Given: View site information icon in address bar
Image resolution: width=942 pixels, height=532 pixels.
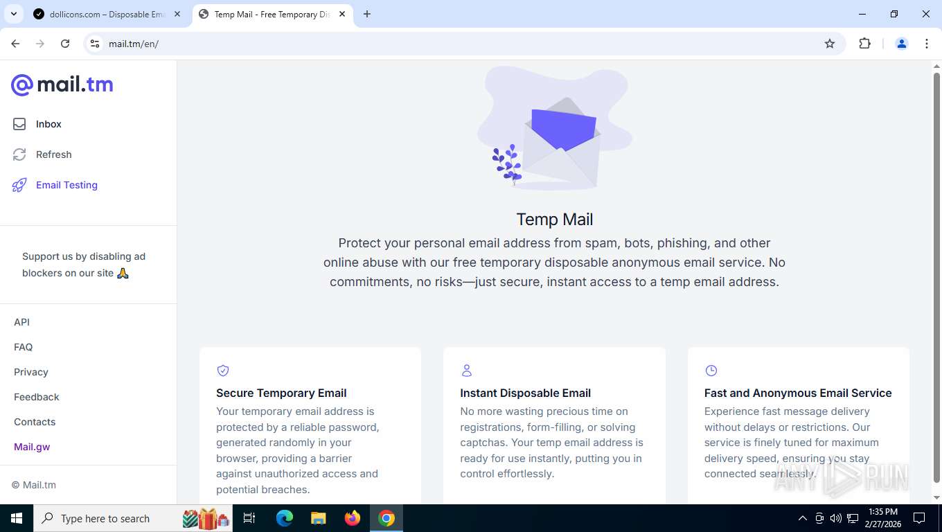Looking at the screenshot, I should (x=95, y=44).
